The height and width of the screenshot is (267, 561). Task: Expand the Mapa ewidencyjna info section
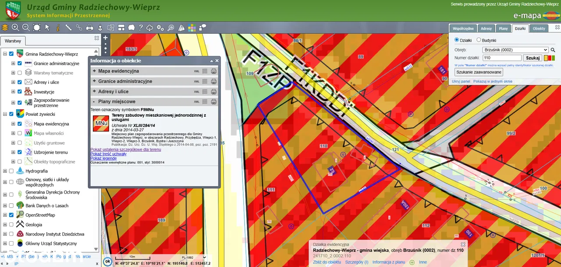click(x=94, y=71)
